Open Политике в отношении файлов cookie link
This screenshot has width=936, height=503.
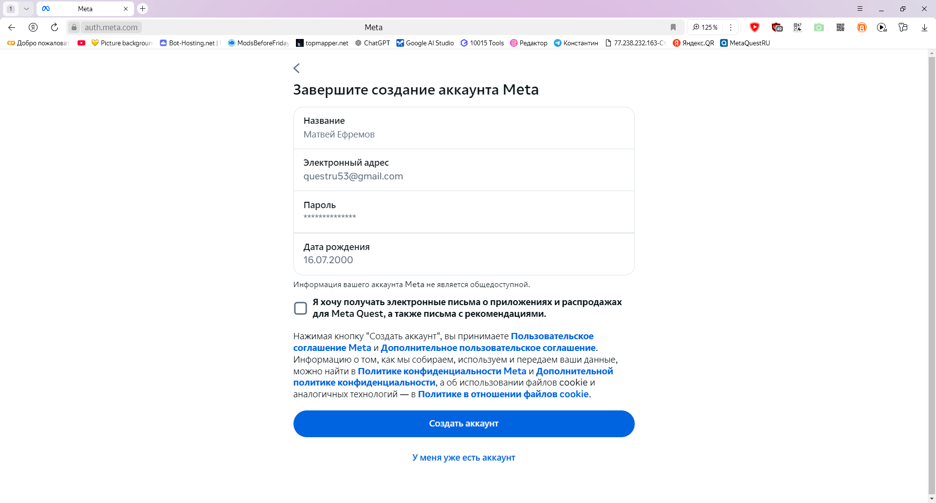[503, 394]
